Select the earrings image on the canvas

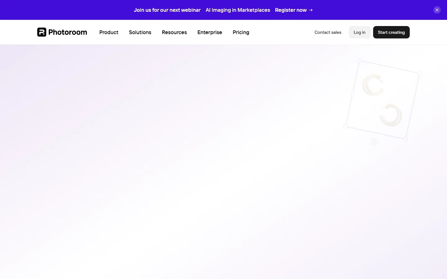coord(382,100)
